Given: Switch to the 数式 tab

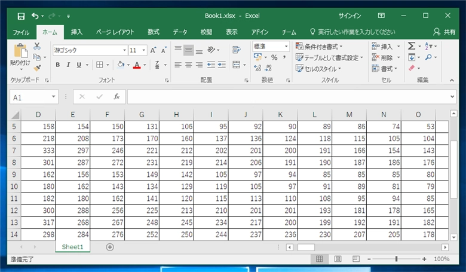Looking at the screenshot, I should point(154,32).
